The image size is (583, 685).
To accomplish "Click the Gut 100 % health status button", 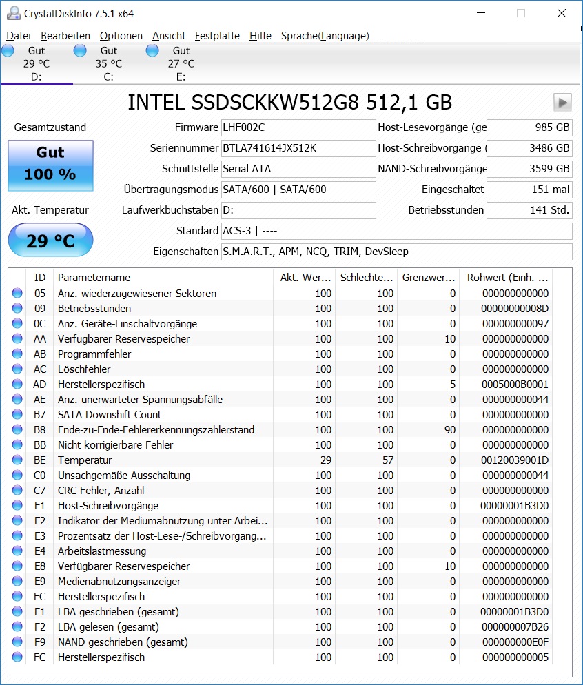I will [51, 165].
